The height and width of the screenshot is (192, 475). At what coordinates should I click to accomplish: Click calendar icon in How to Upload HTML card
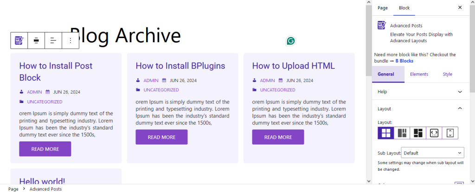281,80
